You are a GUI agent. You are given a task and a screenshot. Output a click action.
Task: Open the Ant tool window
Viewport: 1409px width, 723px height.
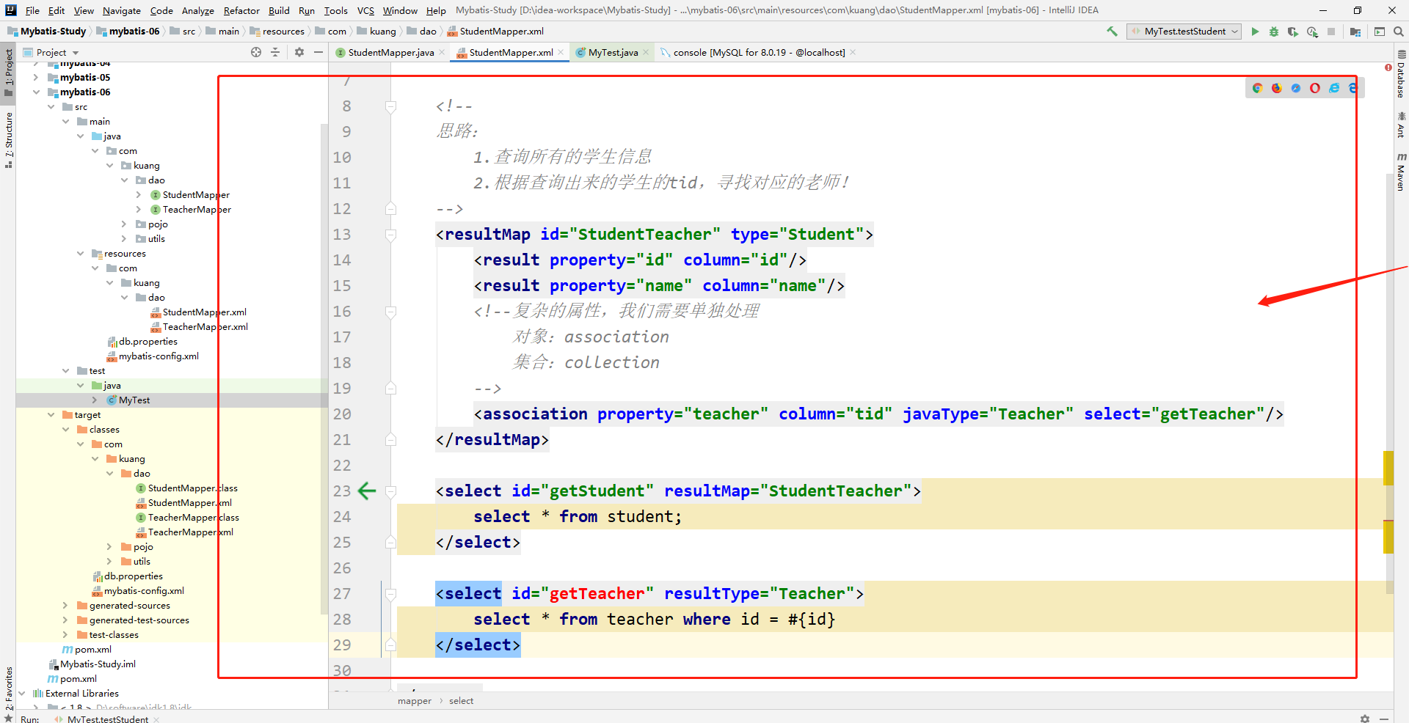[1401, 125]
